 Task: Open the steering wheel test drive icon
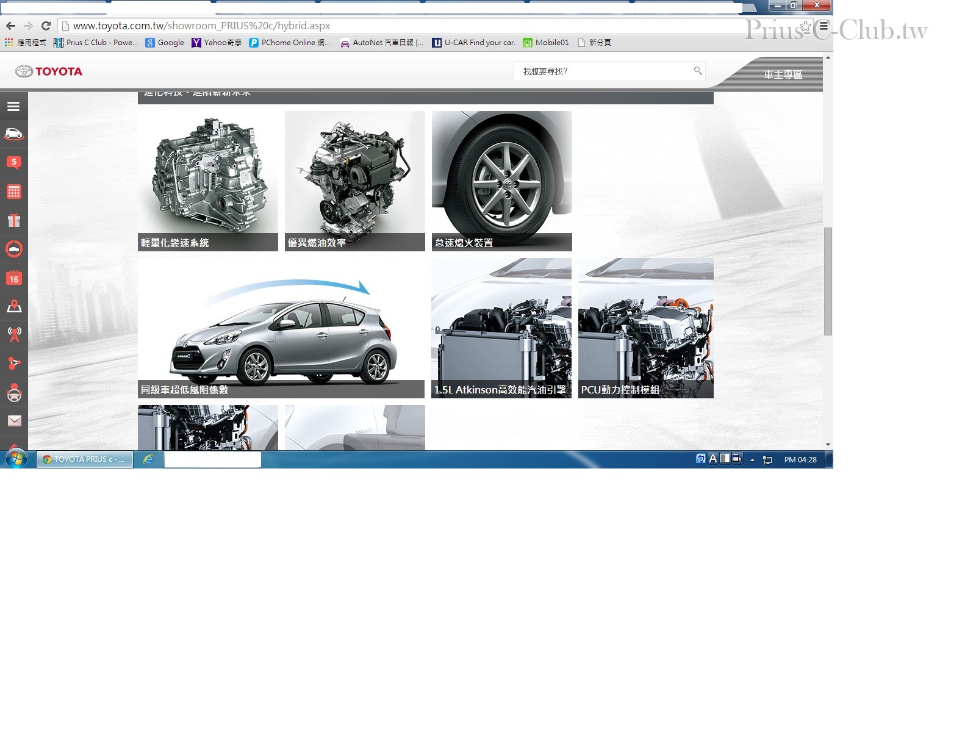(x=13, y=393)
